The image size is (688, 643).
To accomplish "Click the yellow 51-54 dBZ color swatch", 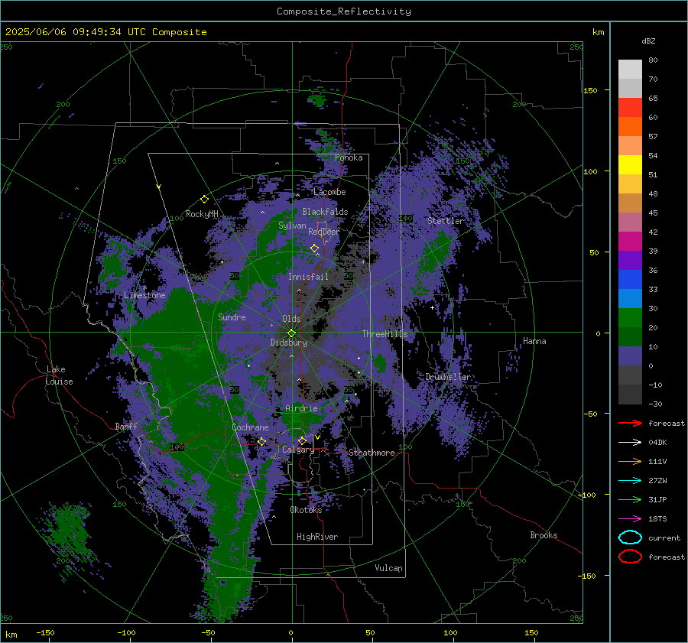I will pyautogui.click(x=630, y=164).
